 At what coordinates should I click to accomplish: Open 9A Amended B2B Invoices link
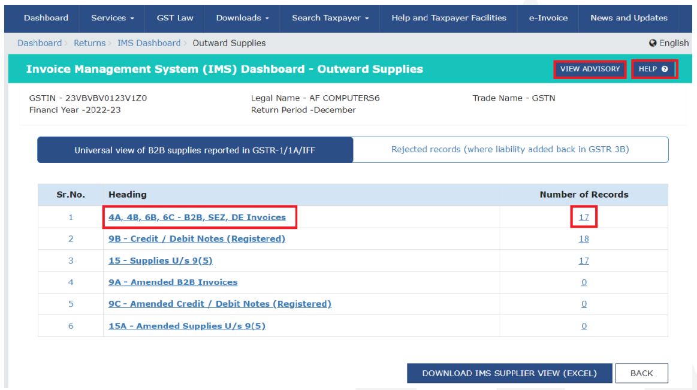coord(173,282)
